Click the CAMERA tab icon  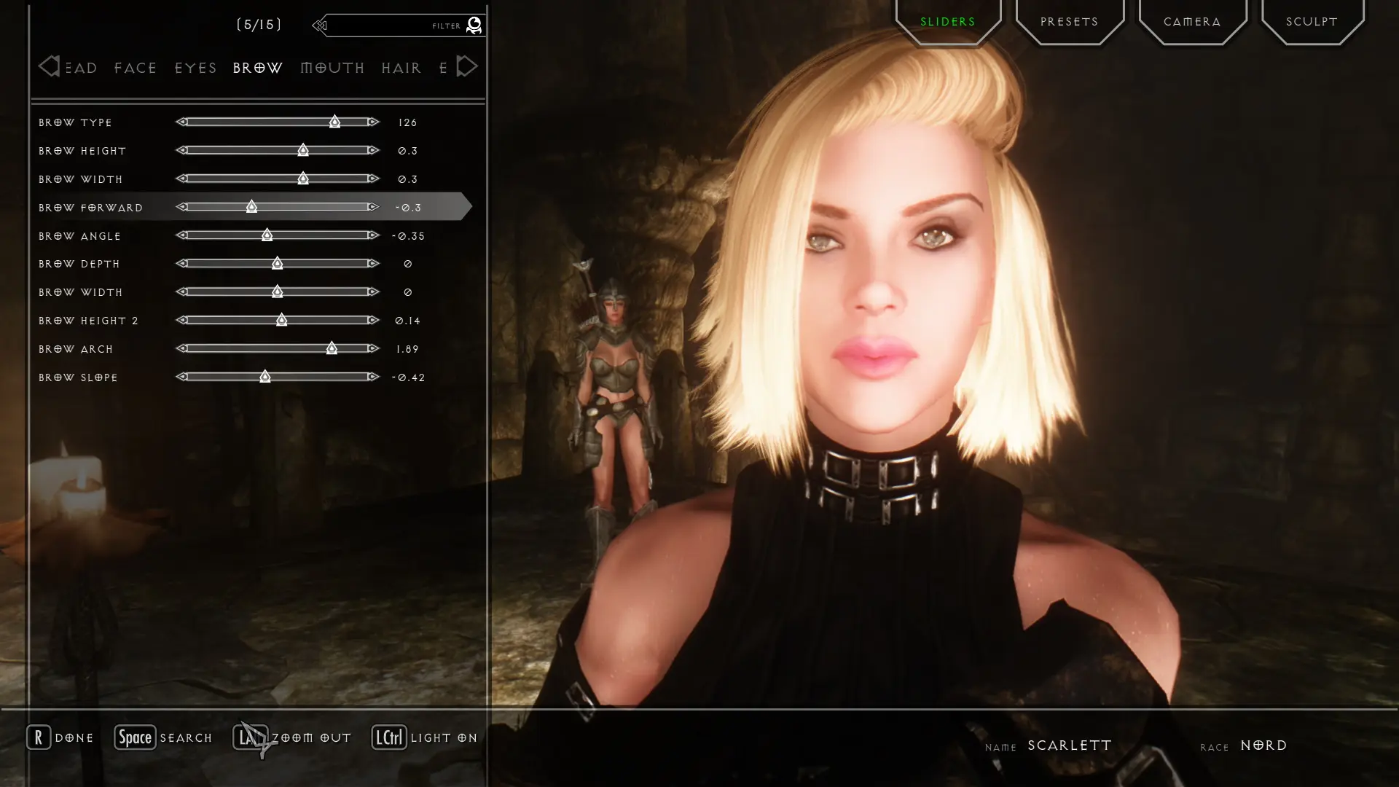point(1191,21)
